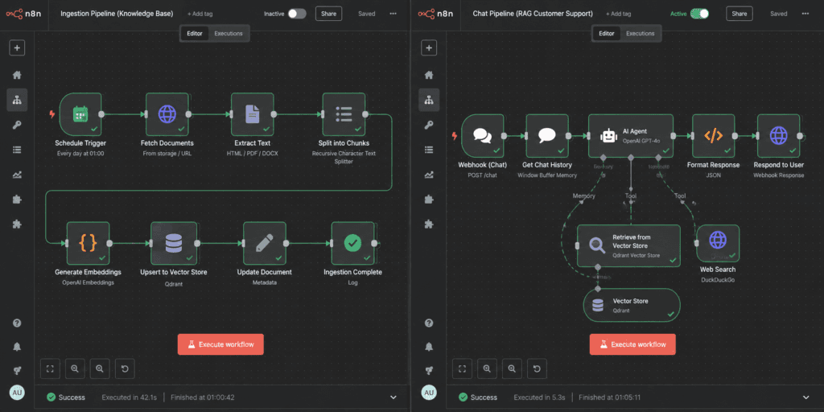Open notifications bell in Chat Pipeline sidebar
This screenshot has height=412, width=824.
tap(429, 347)
